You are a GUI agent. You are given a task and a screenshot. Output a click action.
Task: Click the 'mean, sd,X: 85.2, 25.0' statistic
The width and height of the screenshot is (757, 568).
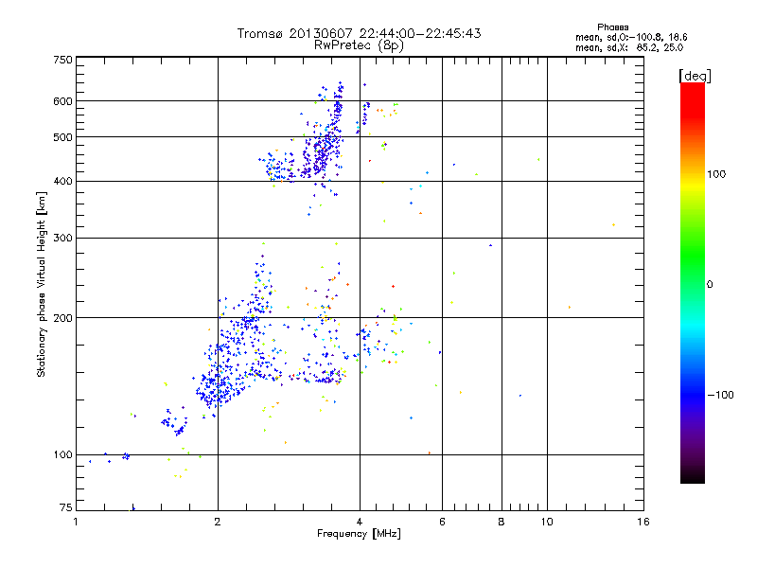[x=629, y=47]
